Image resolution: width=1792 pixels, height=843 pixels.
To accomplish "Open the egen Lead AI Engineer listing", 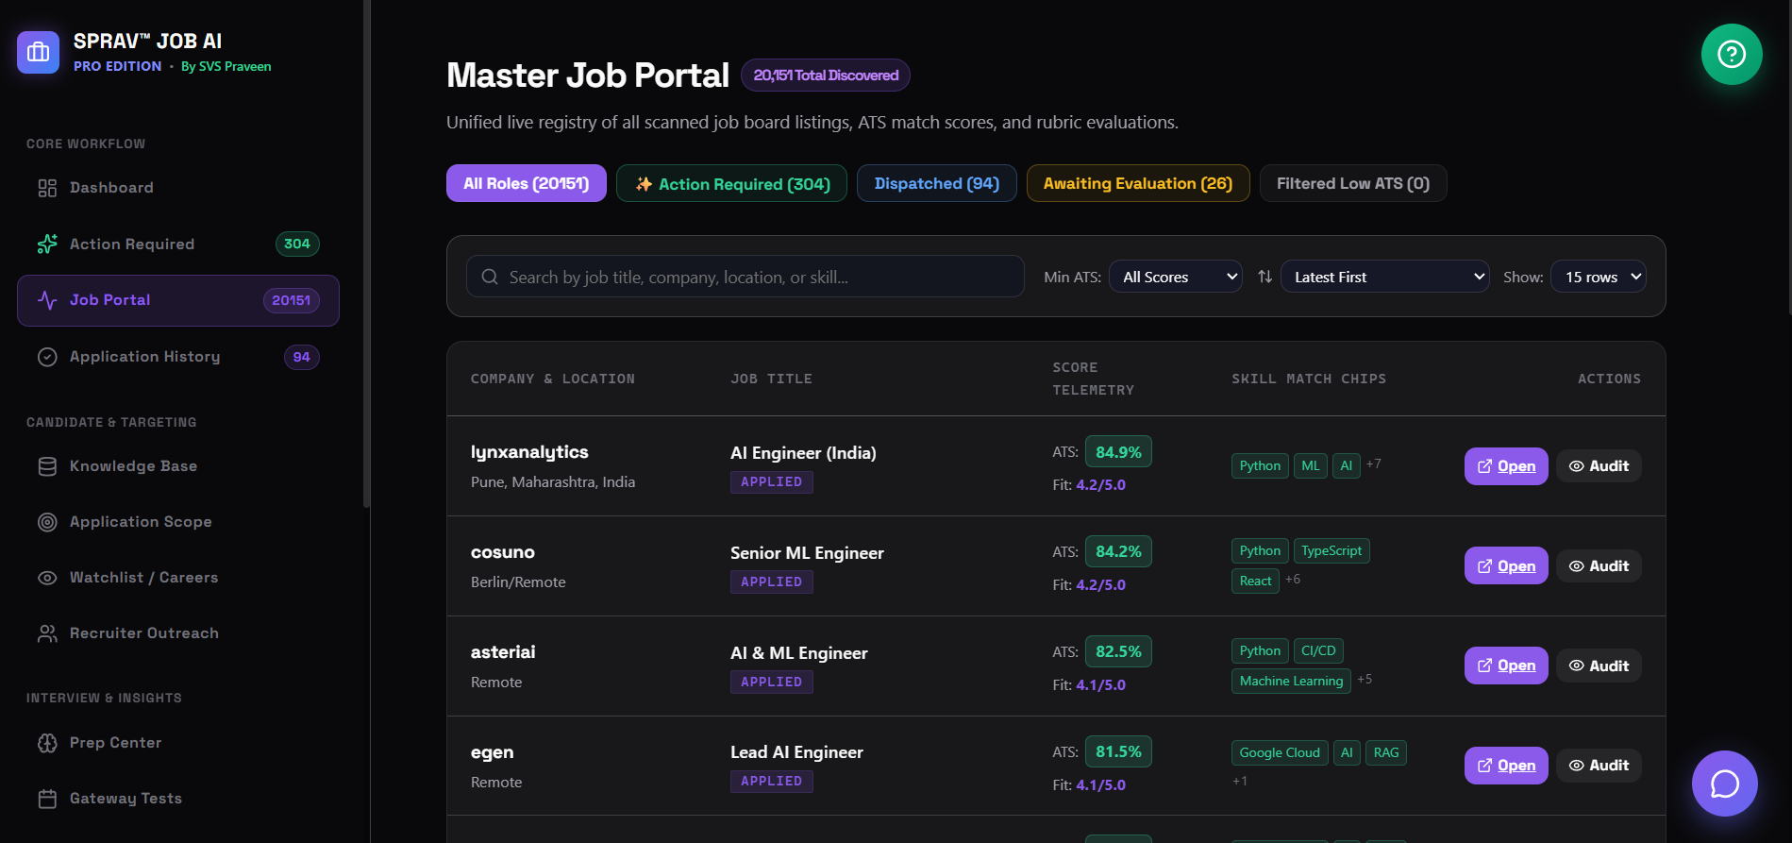I will [x=1506, y=766].
